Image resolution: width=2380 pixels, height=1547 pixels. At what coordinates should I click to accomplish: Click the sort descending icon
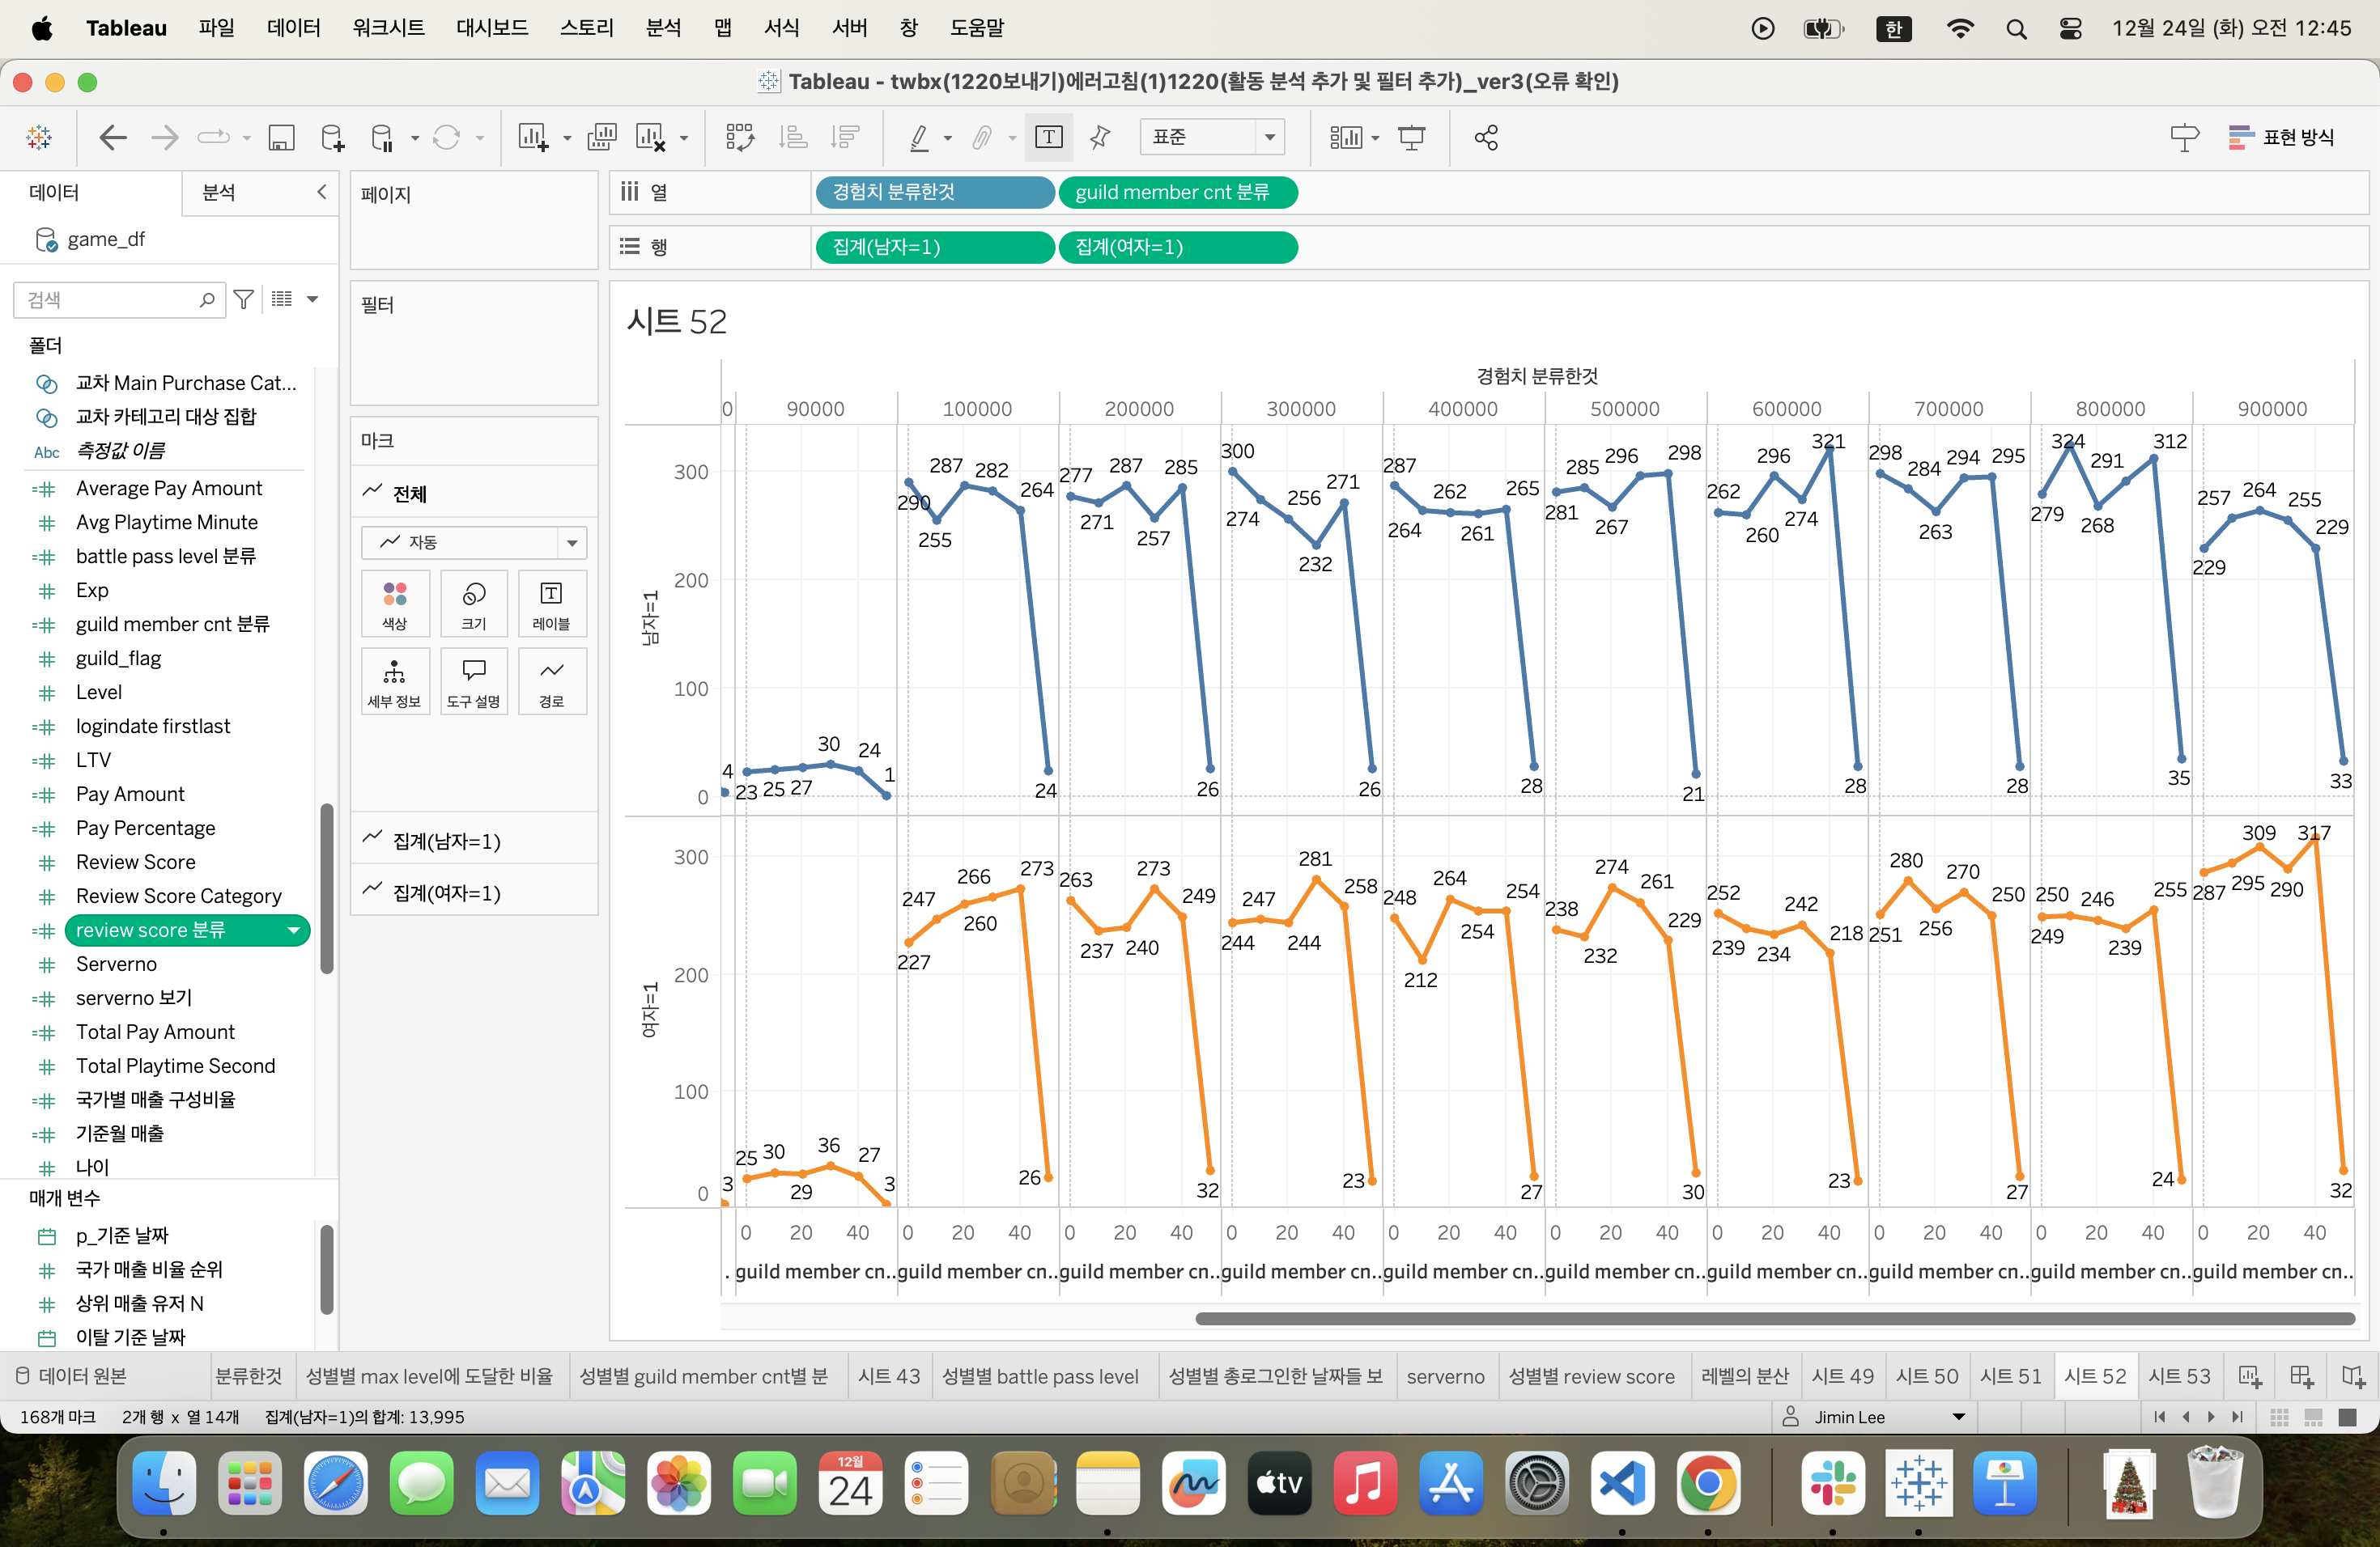(845, 137)
